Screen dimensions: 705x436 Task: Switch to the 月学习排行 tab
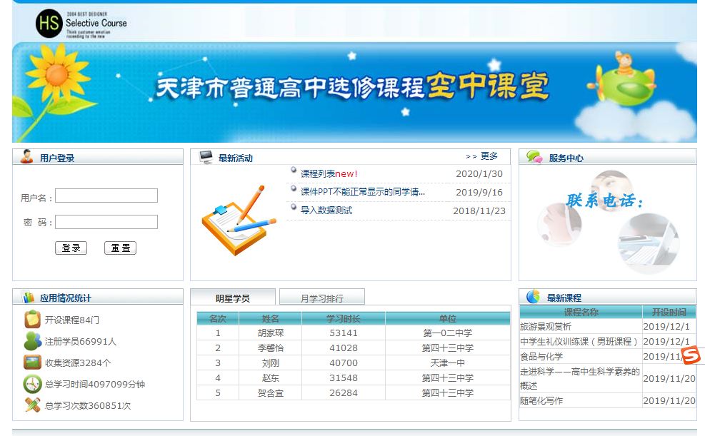coord(322,298)
